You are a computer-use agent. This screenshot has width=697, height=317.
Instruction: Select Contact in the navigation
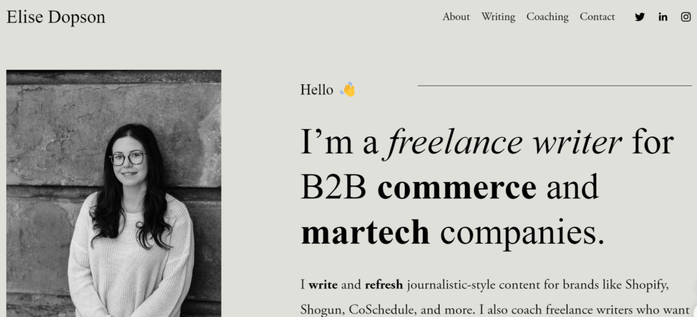[x=597, y=17]
